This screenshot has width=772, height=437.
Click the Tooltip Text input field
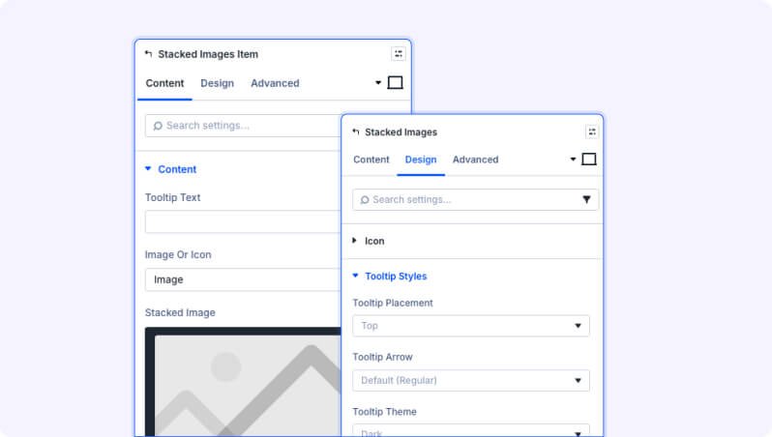coord(243,221)
